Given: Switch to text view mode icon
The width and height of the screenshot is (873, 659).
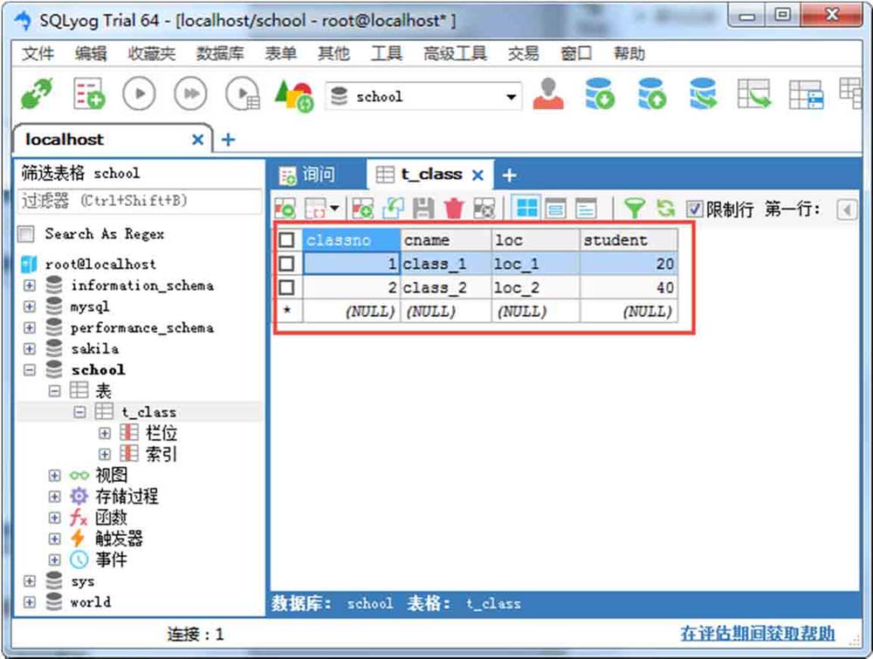Looking at the screenshot, I should (586, 208).
